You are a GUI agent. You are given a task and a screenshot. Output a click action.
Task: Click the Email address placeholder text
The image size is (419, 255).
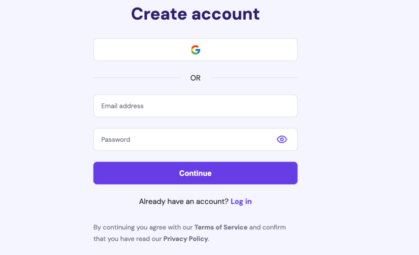click(x=123, y=106)
